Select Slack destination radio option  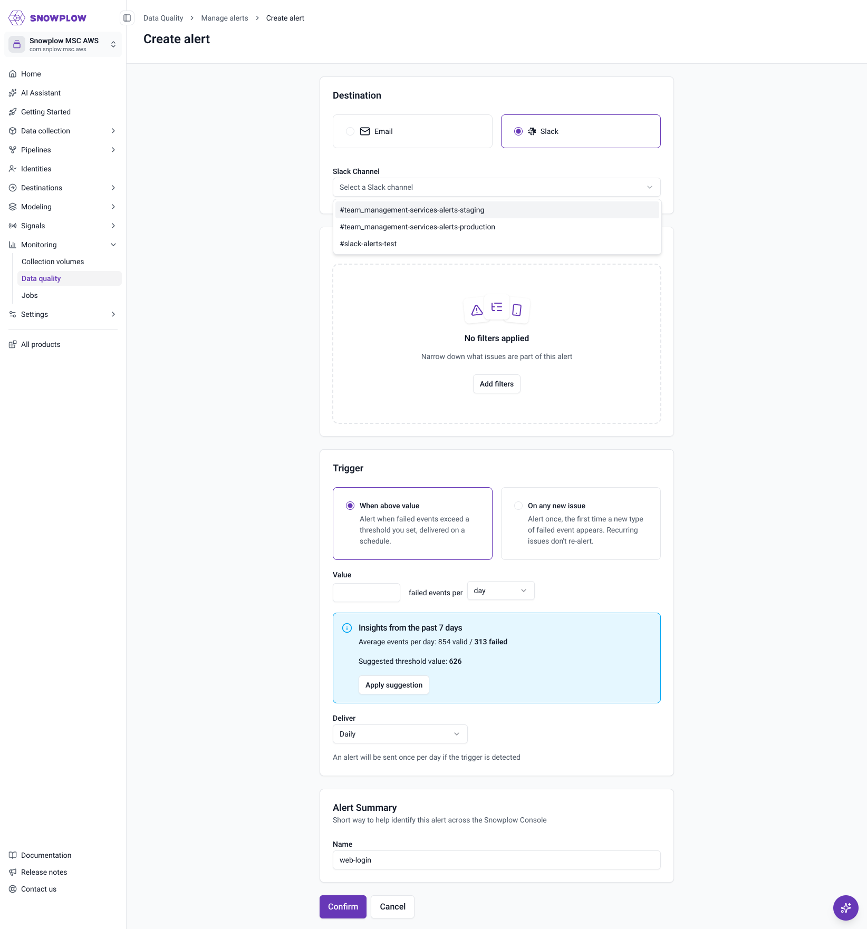coord(581,131)
